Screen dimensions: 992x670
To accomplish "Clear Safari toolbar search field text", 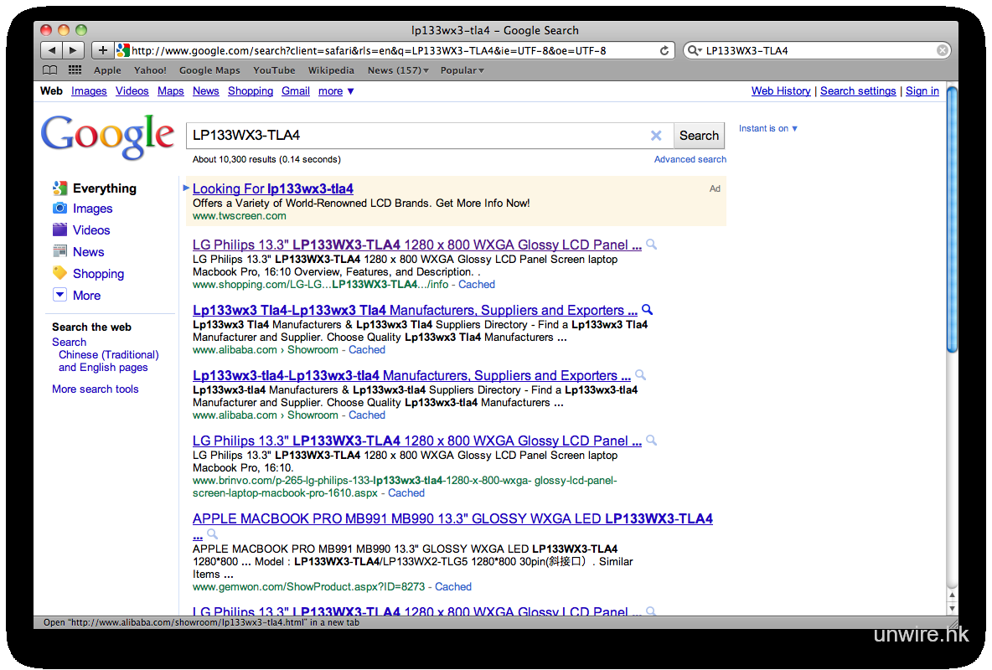I will point(943,50).
